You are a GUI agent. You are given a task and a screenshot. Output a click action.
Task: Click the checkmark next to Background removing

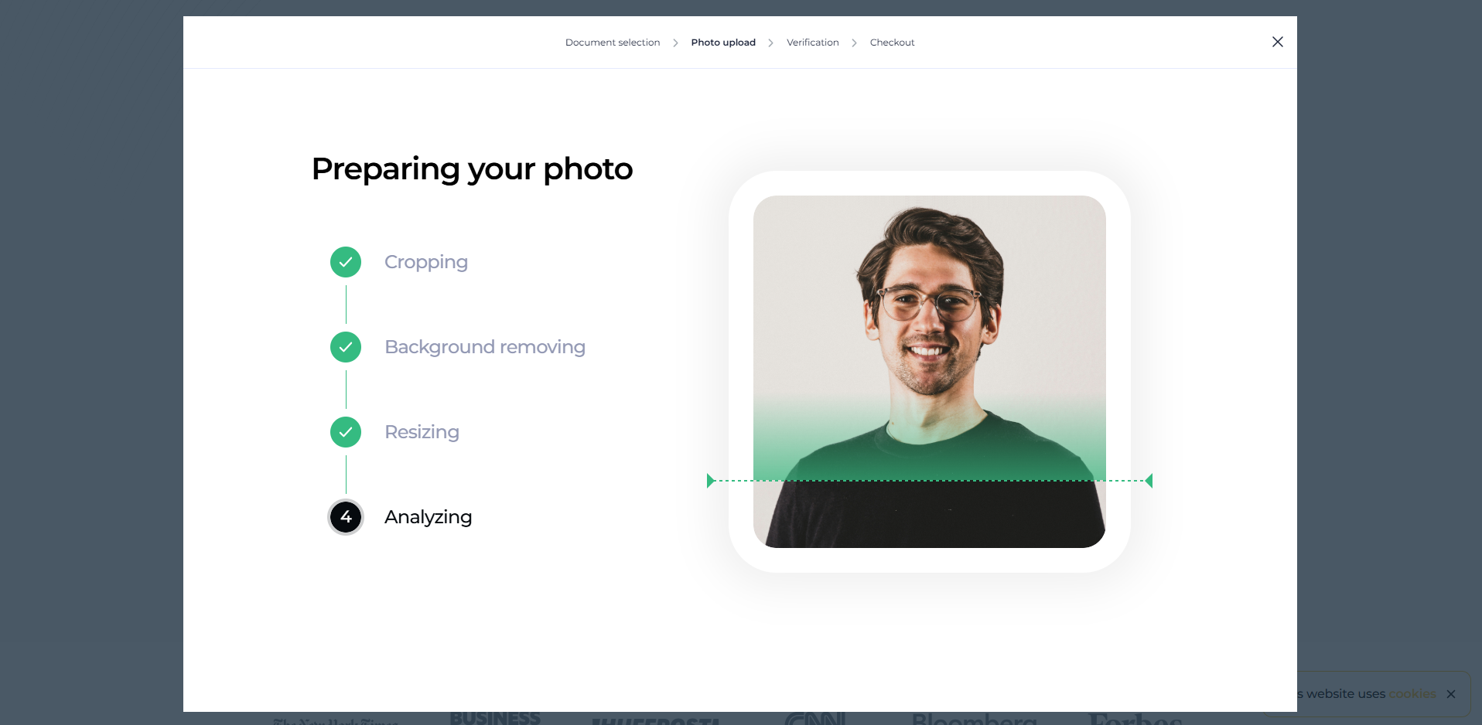[345, 347]
